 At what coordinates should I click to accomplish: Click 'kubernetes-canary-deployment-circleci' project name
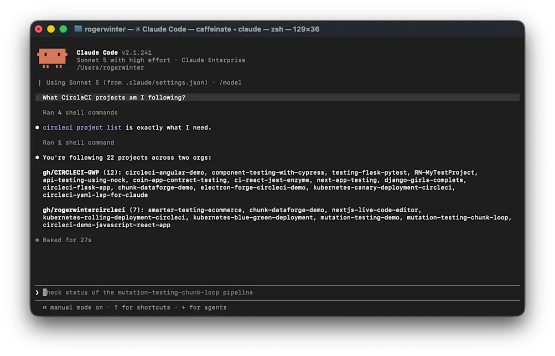pyautogui.click(x=382, y=187)
